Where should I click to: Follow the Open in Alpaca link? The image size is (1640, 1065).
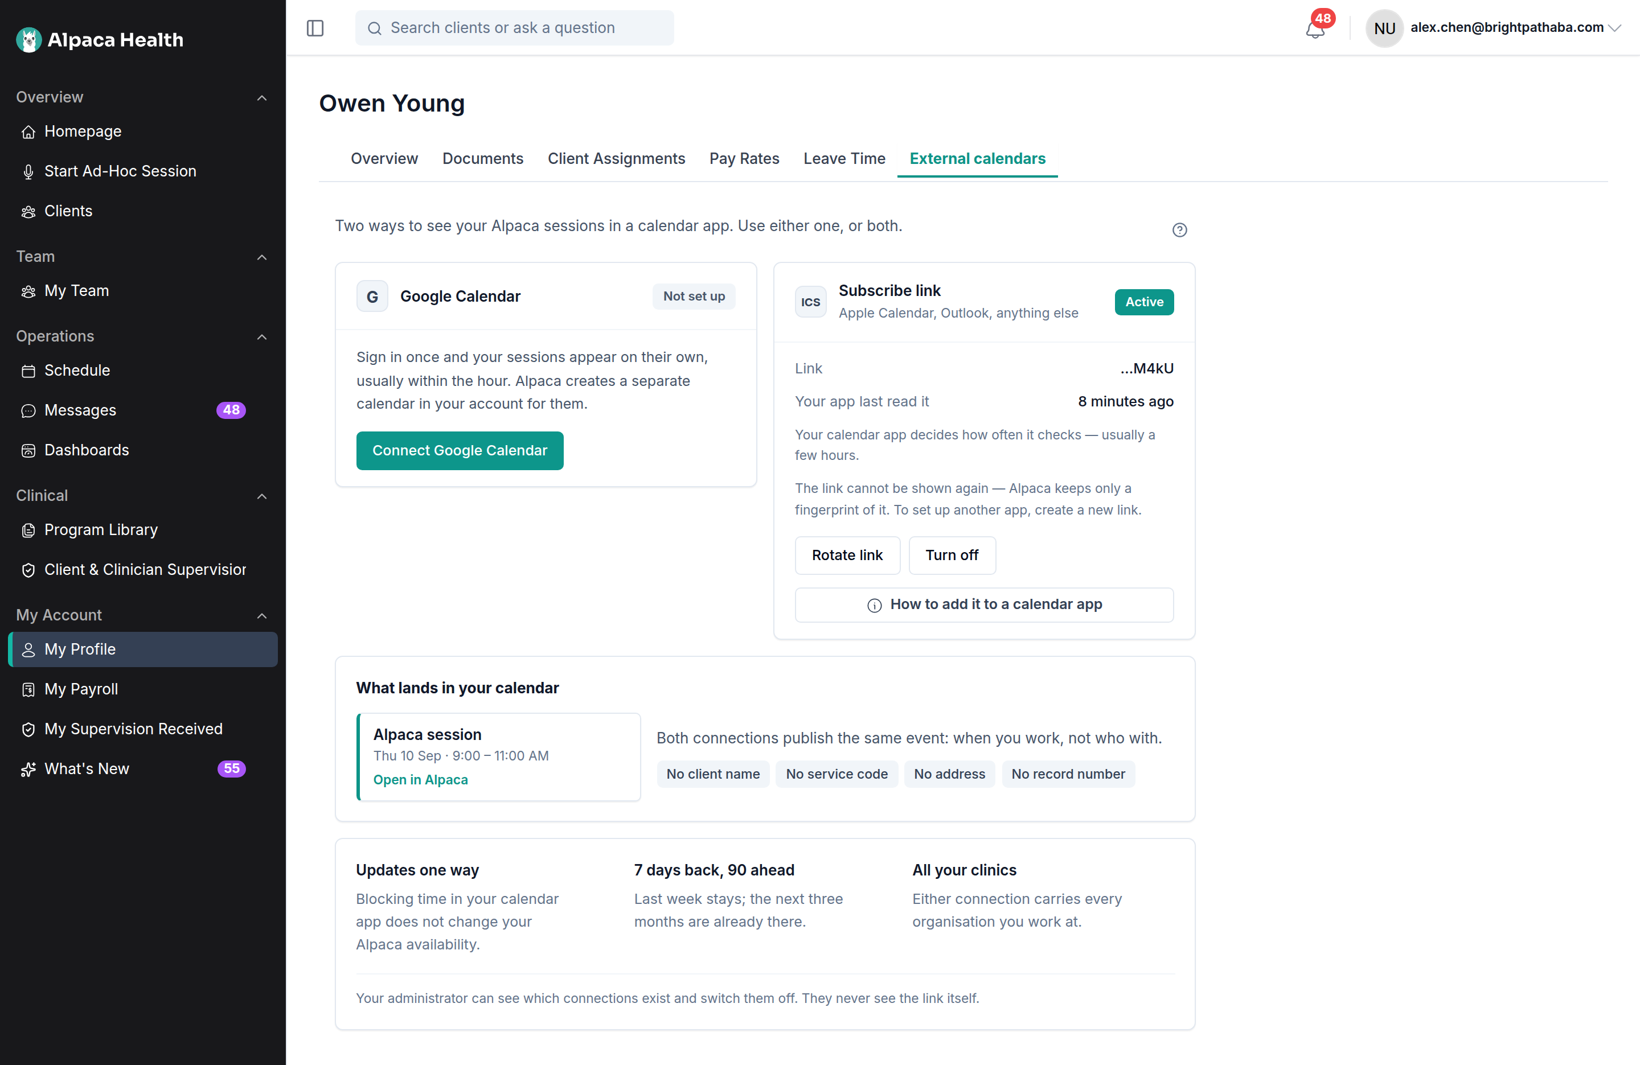click(x=420, y=780)
